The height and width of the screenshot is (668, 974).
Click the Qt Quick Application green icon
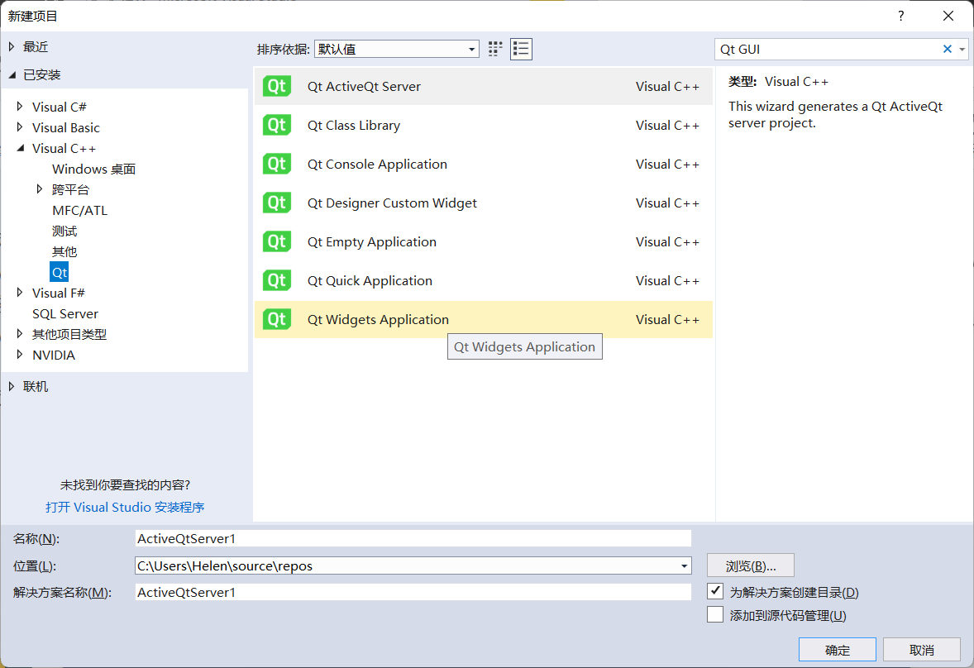click(276, 280)
